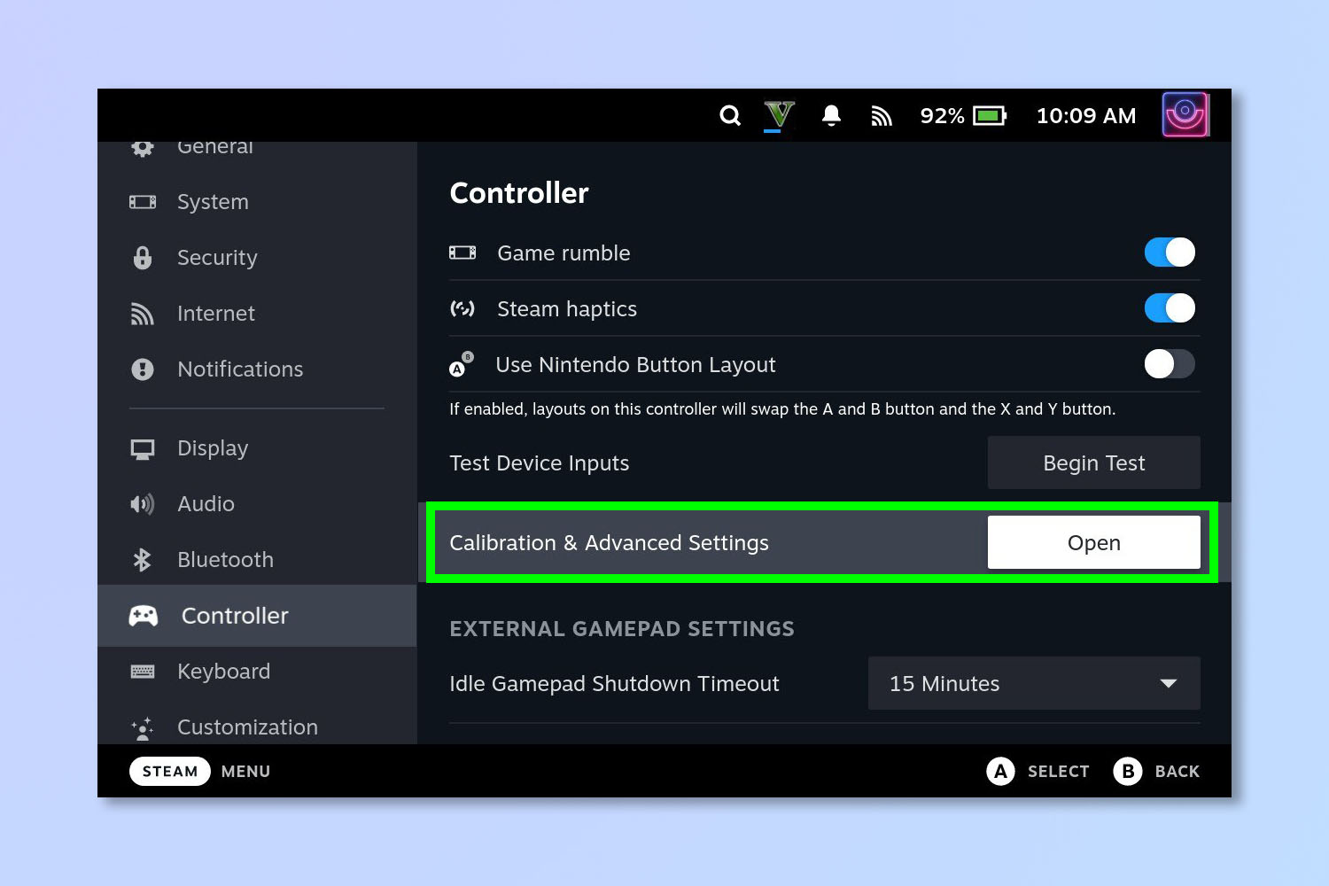The height and width of the screenshot is (886, 1329).
Task: Click the MENU label beside STEAM
Action: pos(245,772)
